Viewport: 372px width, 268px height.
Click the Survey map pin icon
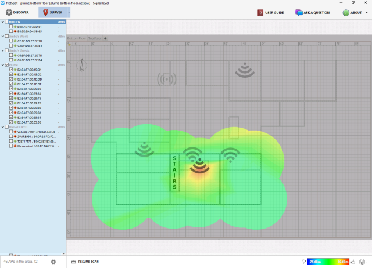45,12
